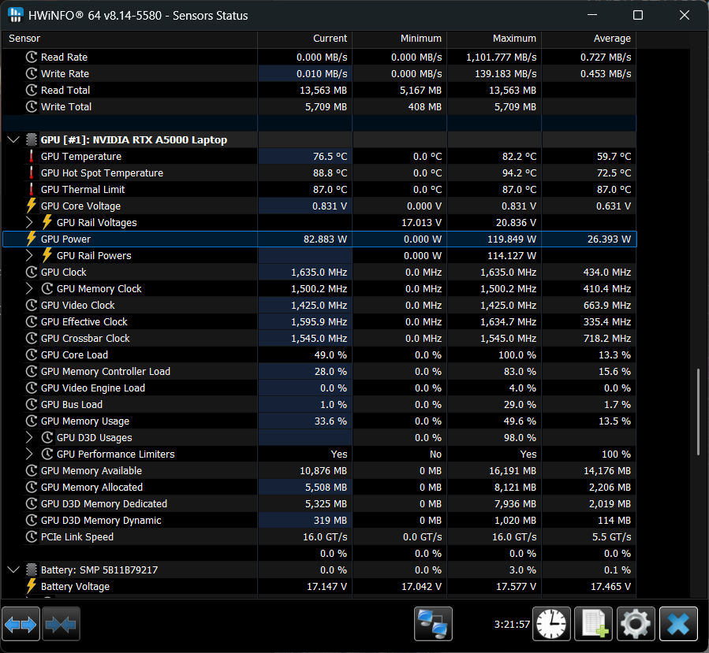The height and width of the screenshot is (653, 709).
Task: Click the blue X close sensors button
Action: click(678, 624)
